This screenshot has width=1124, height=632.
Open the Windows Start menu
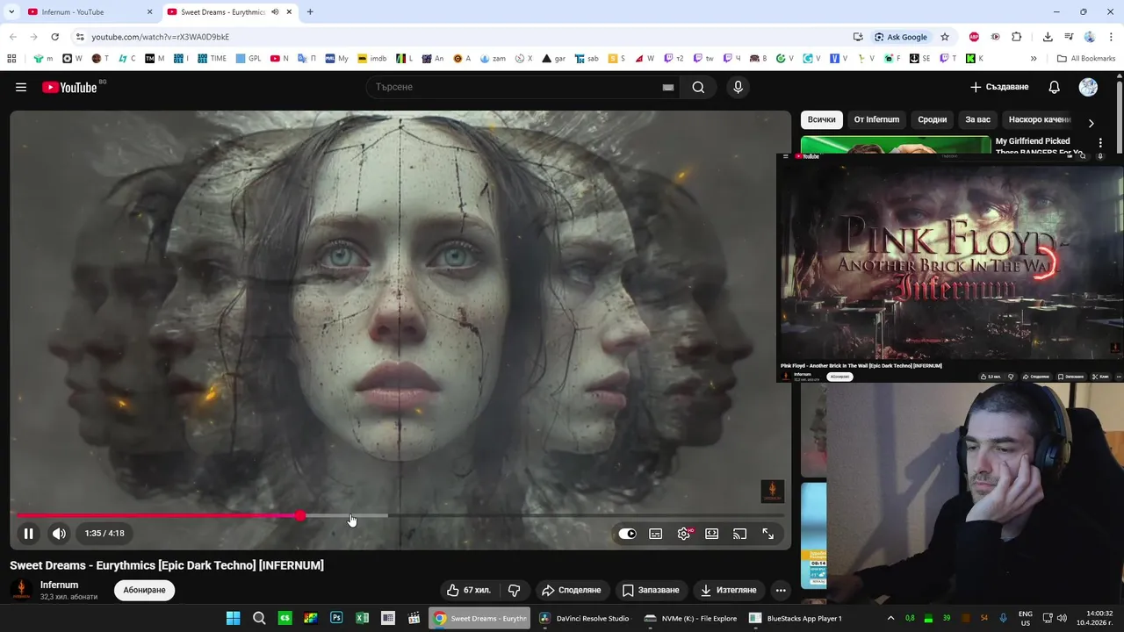pyautogui.click(x=233, y=618)
